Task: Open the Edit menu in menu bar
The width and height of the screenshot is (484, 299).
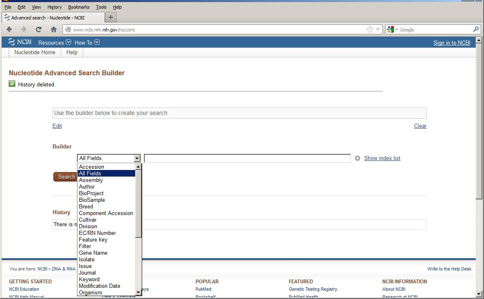Action: tap(21, 7)
